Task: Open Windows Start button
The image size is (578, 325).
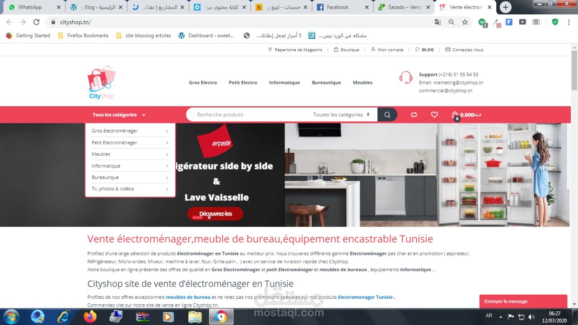Action: tap(11, 316)
